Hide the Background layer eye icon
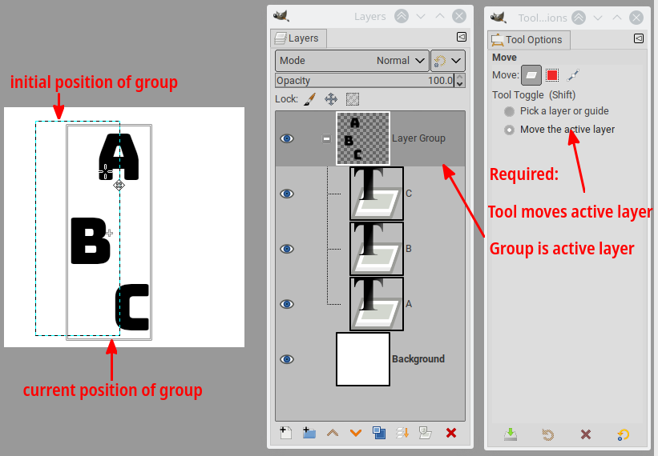 (287, 359)
